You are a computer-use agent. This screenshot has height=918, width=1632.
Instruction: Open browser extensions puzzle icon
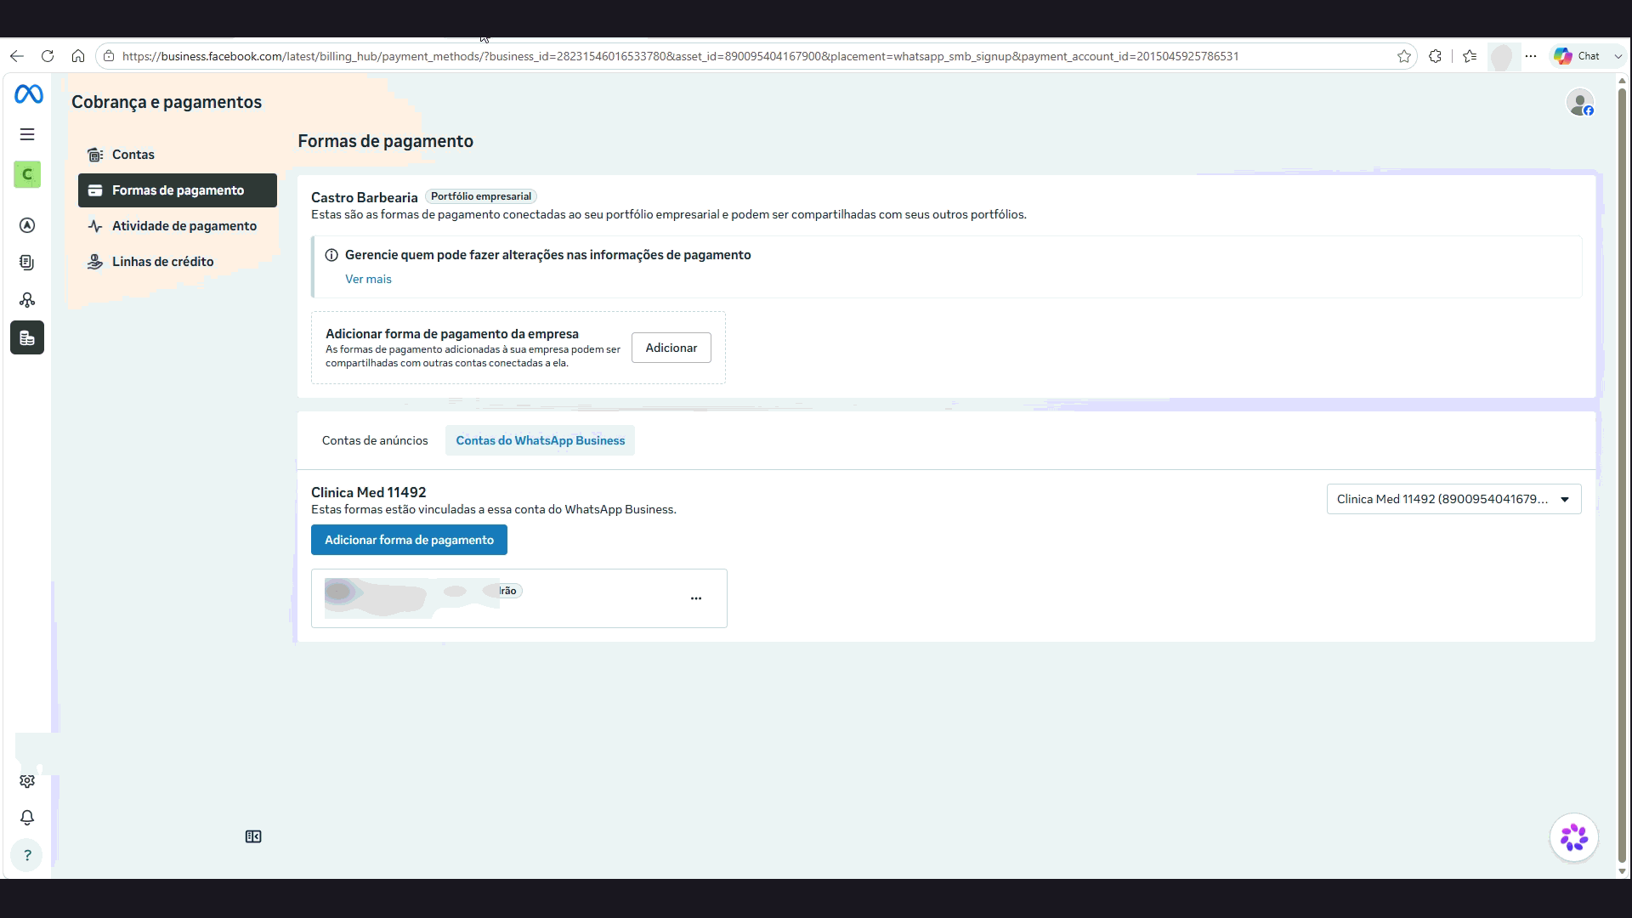pos(1436,56)
